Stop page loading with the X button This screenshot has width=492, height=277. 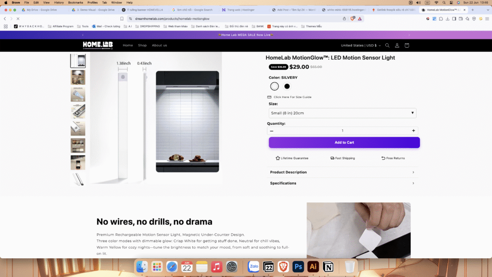click(18, 19)
